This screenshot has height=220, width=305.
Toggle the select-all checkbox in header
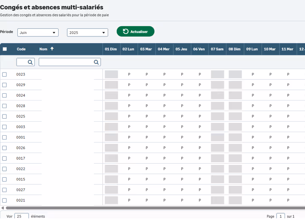(5, 49)
